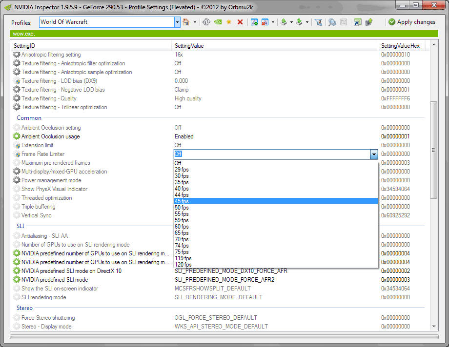Click the Apply changes button

(411, 22)
